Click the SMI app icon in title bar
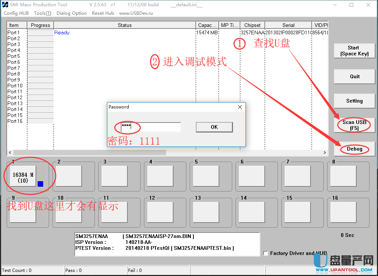The image size is (378, 276). [x=5, y=5]
